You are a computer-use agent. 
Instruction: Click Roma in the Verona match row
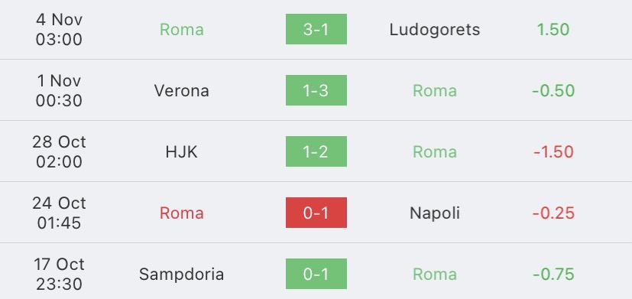pos(435,90)
